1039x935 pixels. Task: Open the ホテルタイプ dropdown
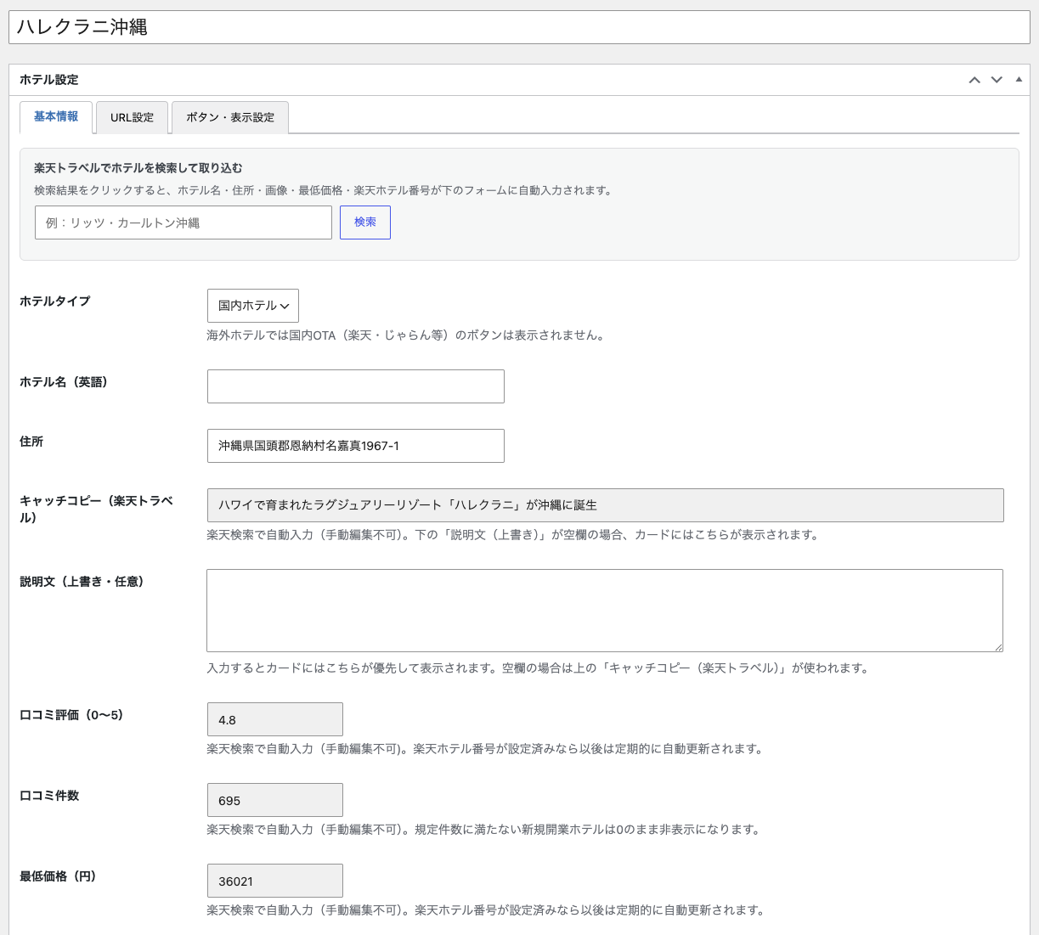point(253,306)
